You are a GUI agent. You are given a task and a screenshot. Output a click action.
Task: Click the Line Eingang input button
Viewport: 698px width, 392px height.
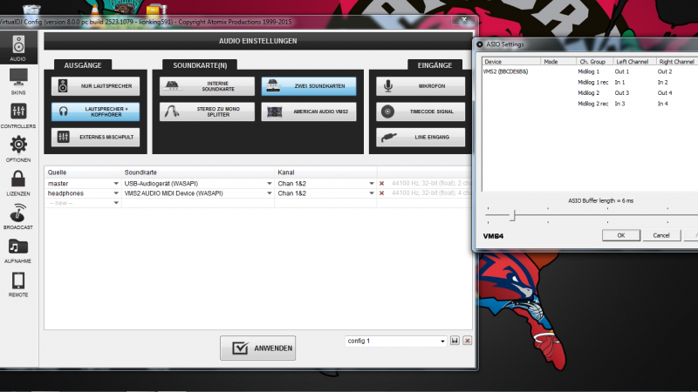pyautogui.click(x=421, y=137)
